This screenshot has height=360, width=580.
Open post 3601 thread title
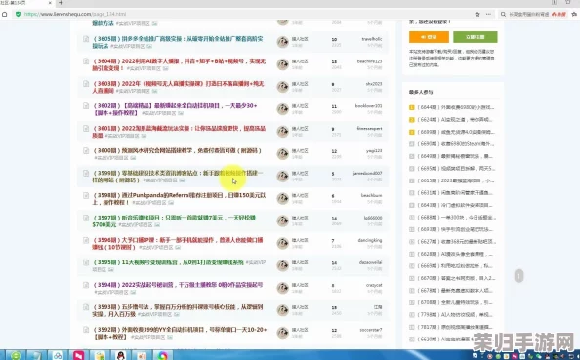coord(179,132)
